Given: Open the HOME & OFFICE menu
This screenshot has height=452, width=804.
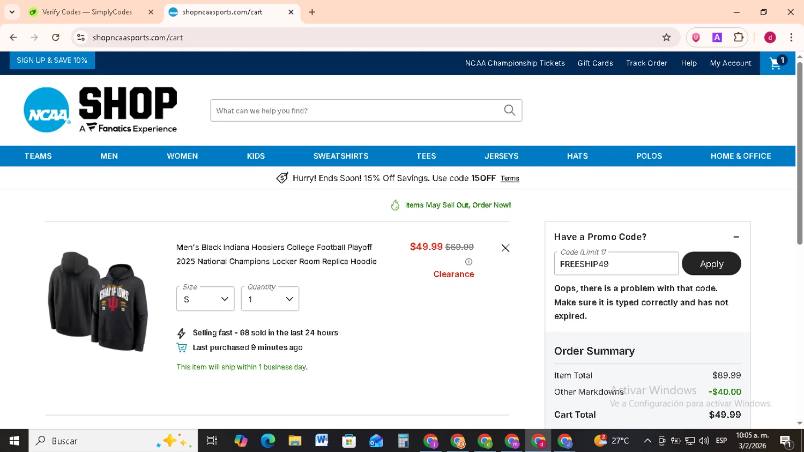Looking at the screenshot, I should pos(741,156).
